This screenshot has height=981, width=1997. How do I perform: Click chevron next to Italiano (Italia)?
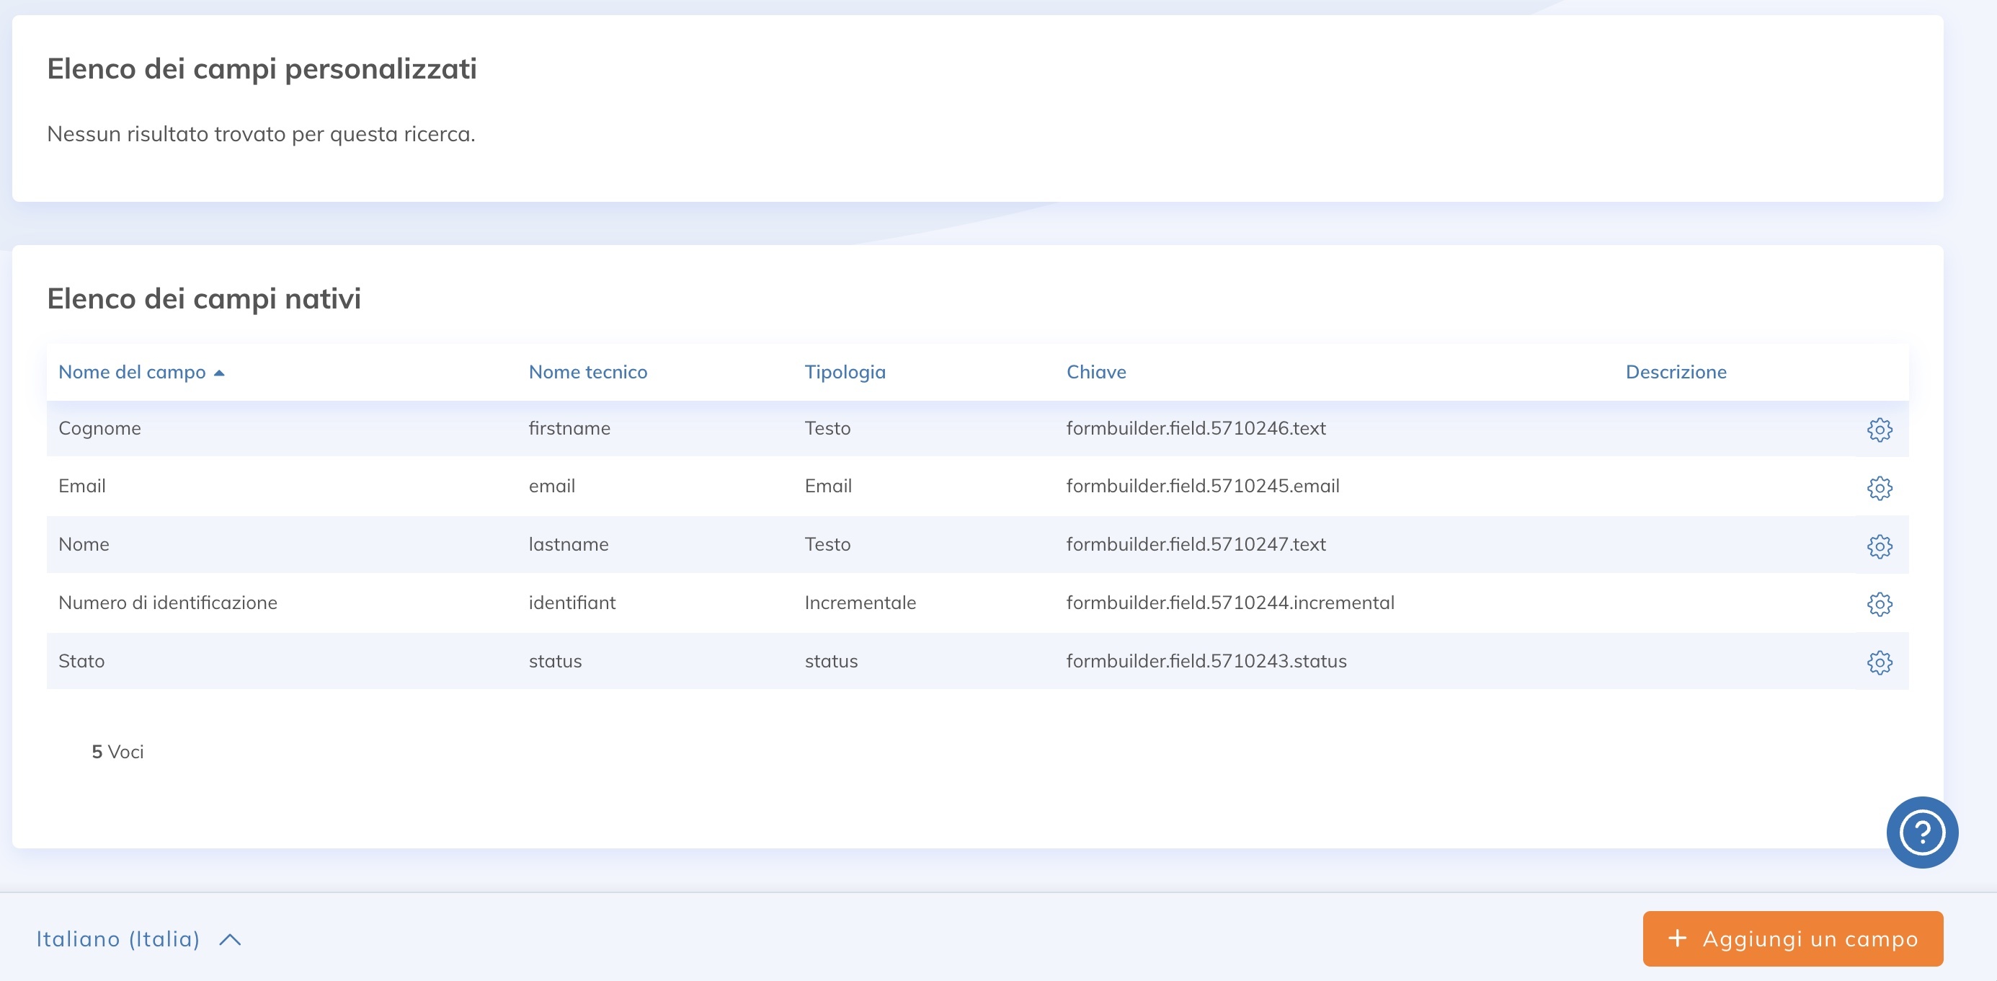[x=230, y=940]
